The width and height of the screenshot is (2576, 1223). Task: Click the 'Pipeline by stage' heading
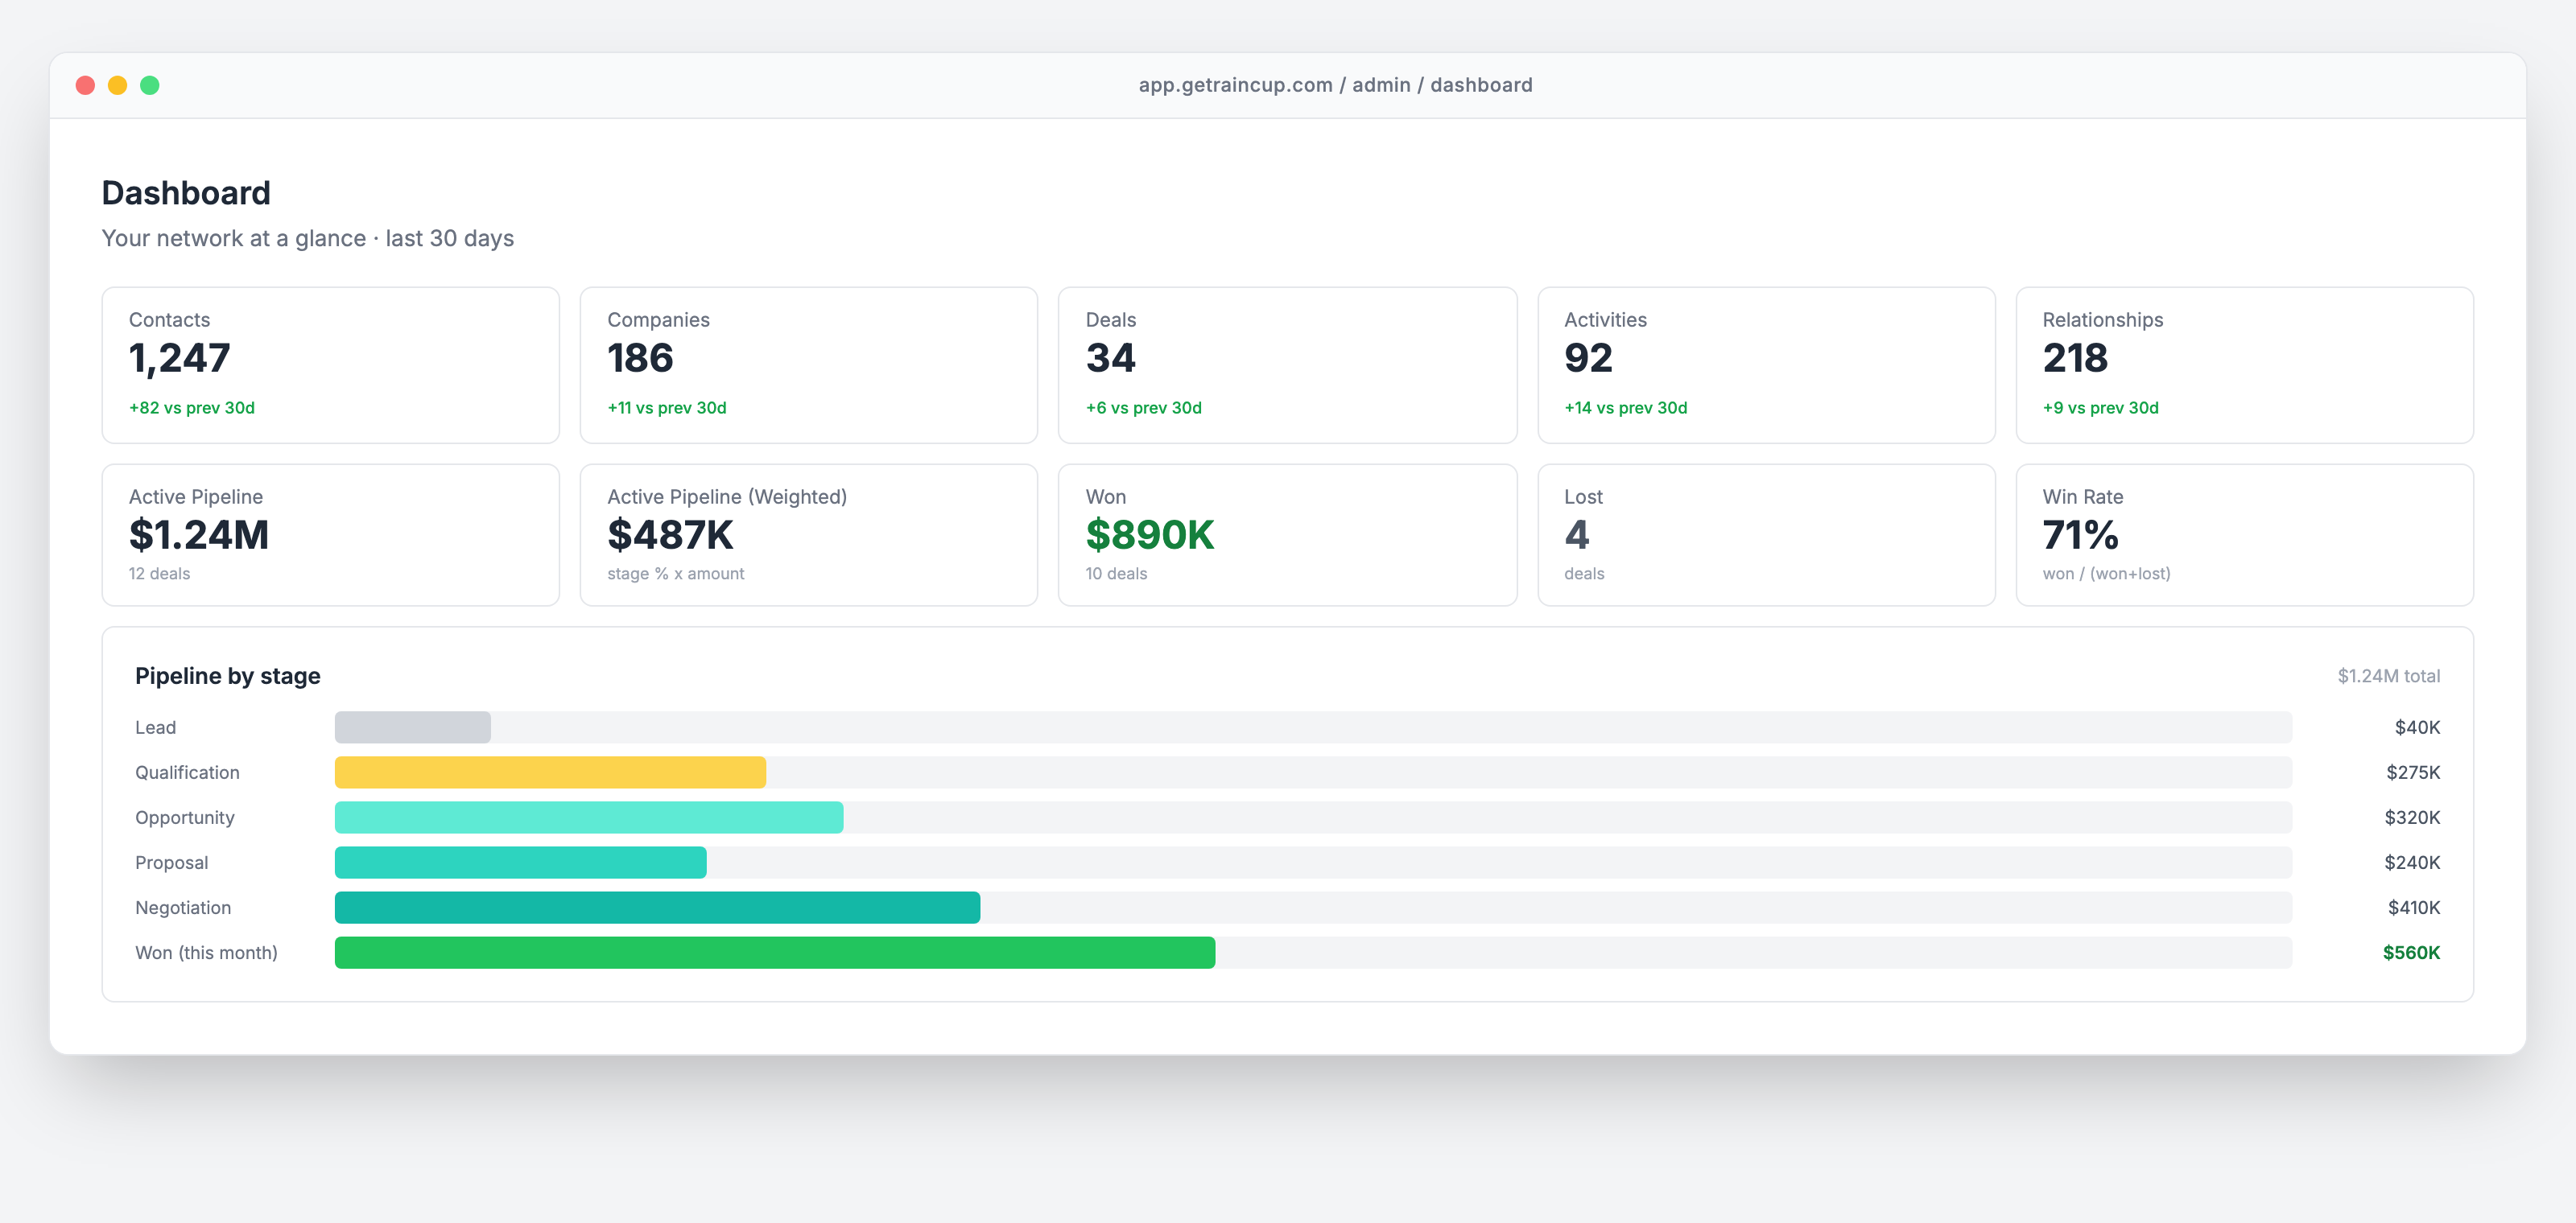click(228, 677)
